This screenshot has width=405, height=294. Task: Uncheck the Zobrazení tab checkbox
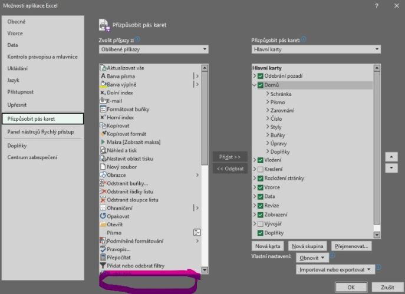[x=261, y=215]
